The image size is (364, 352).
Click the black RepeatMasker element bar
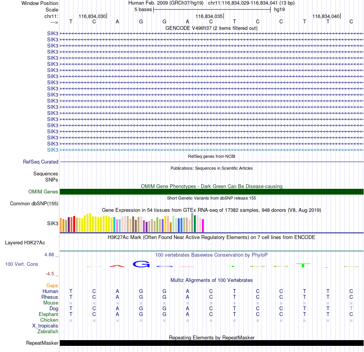[212, 343]
